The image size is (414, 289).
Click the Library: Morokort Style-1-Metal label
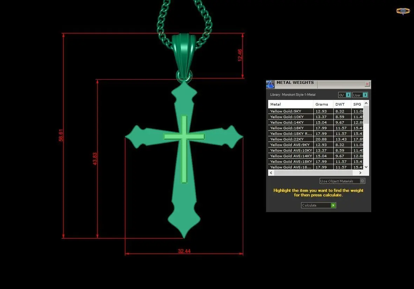(x=293, y=95)
